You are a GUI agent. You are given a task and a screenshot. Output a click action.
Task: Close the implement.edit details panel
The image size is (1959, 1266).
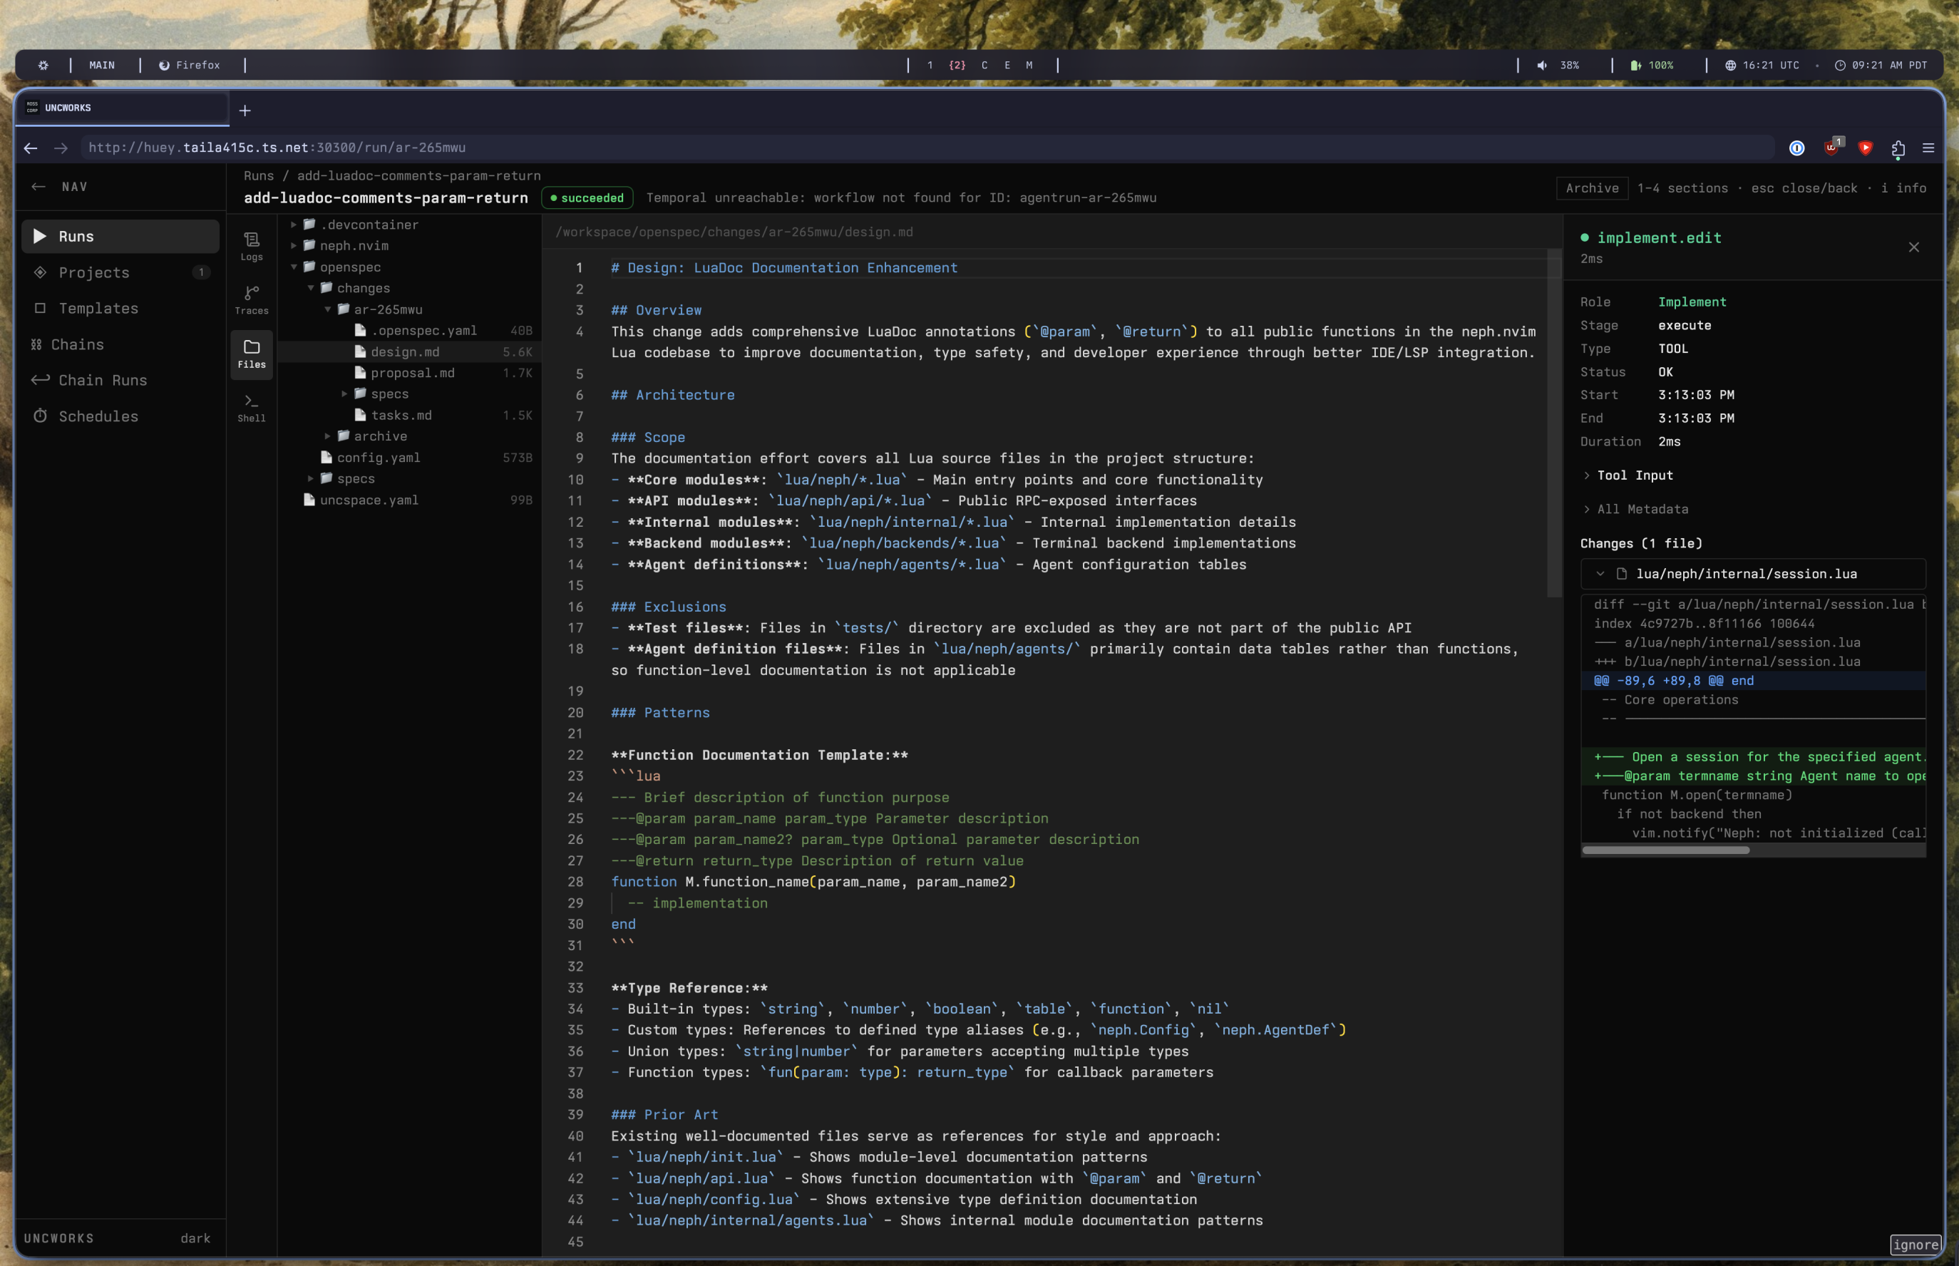coord(1914,247)
